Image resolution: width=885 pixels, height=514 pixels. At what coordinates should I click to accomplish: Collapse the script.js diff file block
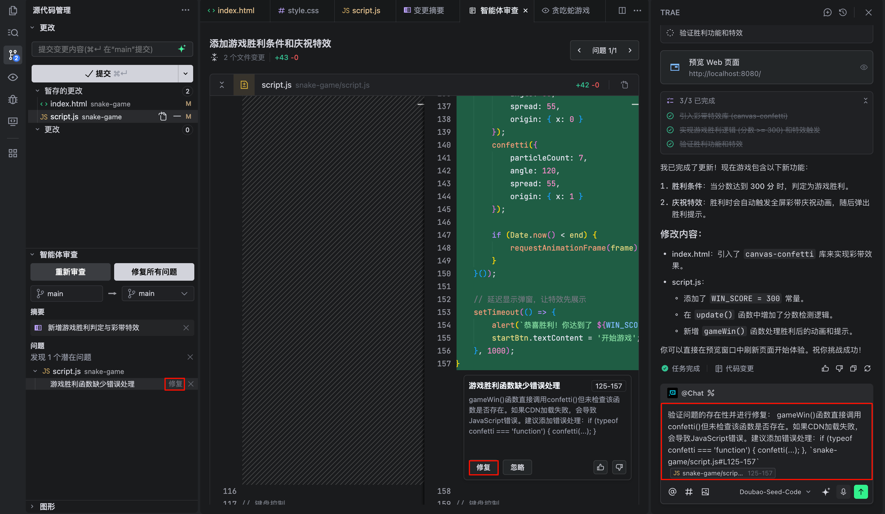click(222, 85)
